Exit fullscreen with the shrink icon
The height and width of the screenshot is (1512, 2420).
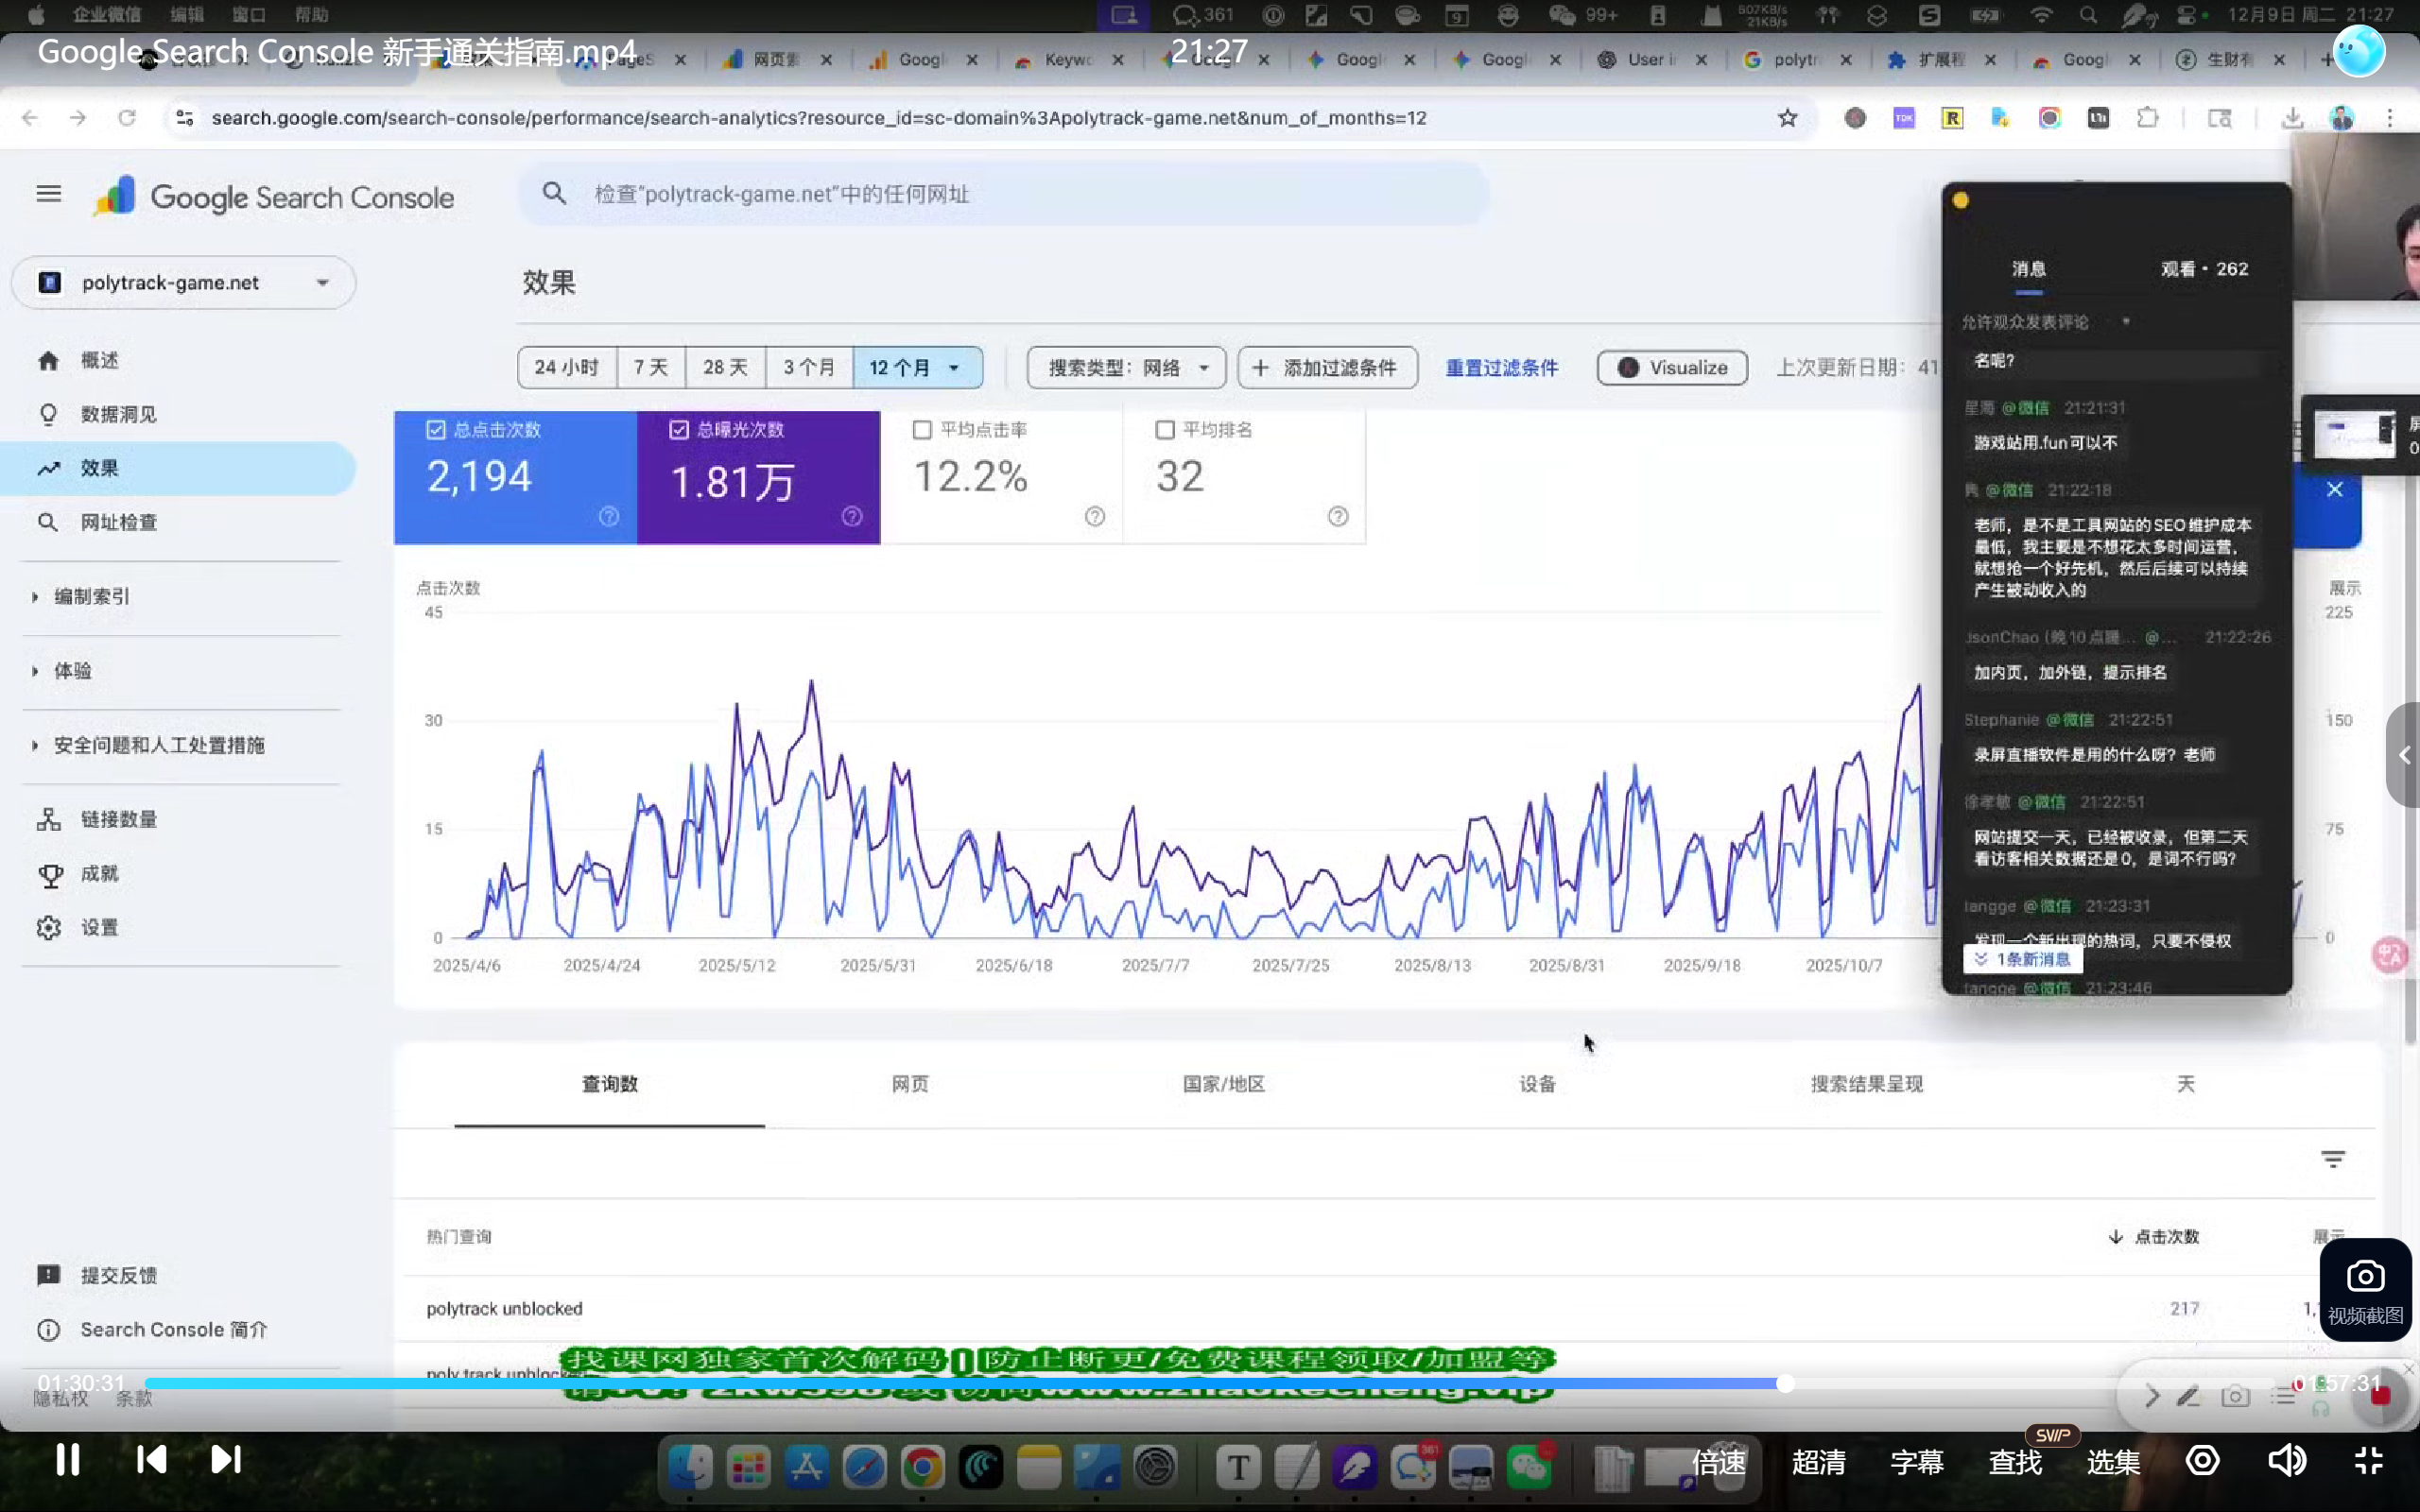(x=2368, y=1461)
